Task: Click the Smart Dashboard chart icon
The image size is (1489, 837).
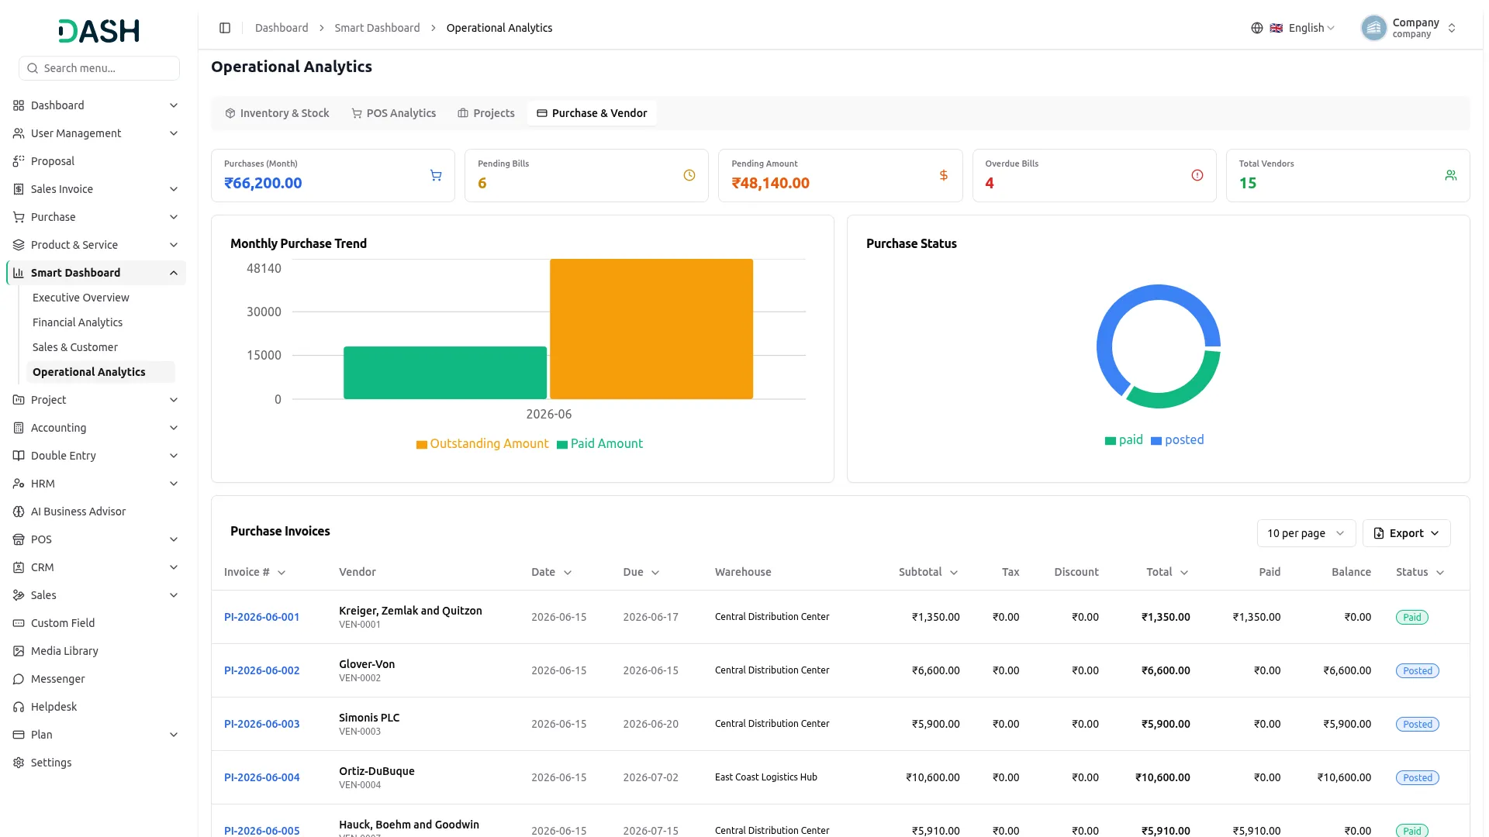Action: 19,273
